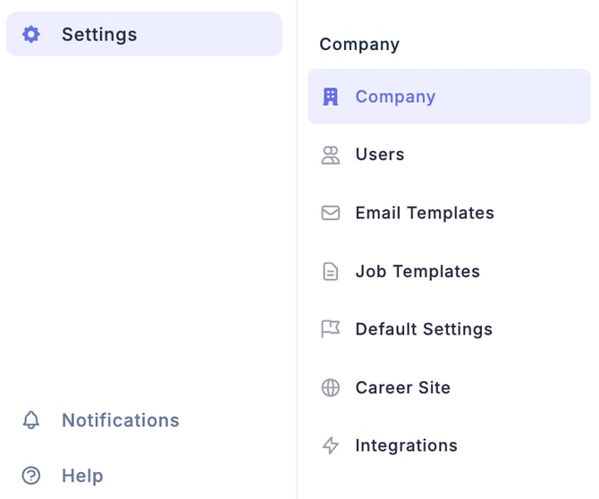The image size is (599, 499).
Task: Click the Company building icon
Action: click(x=331, y=97)
